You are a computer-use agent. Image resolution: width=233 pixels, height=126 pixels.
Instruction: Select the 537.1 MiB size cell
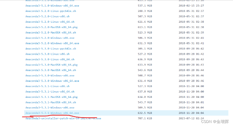[145, 6]
